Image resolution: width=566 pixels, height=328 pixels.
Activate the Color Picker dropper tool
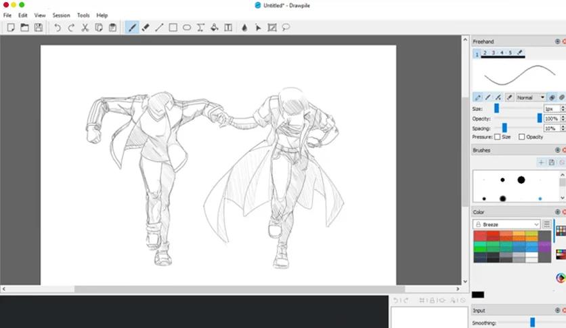[244, 28]
